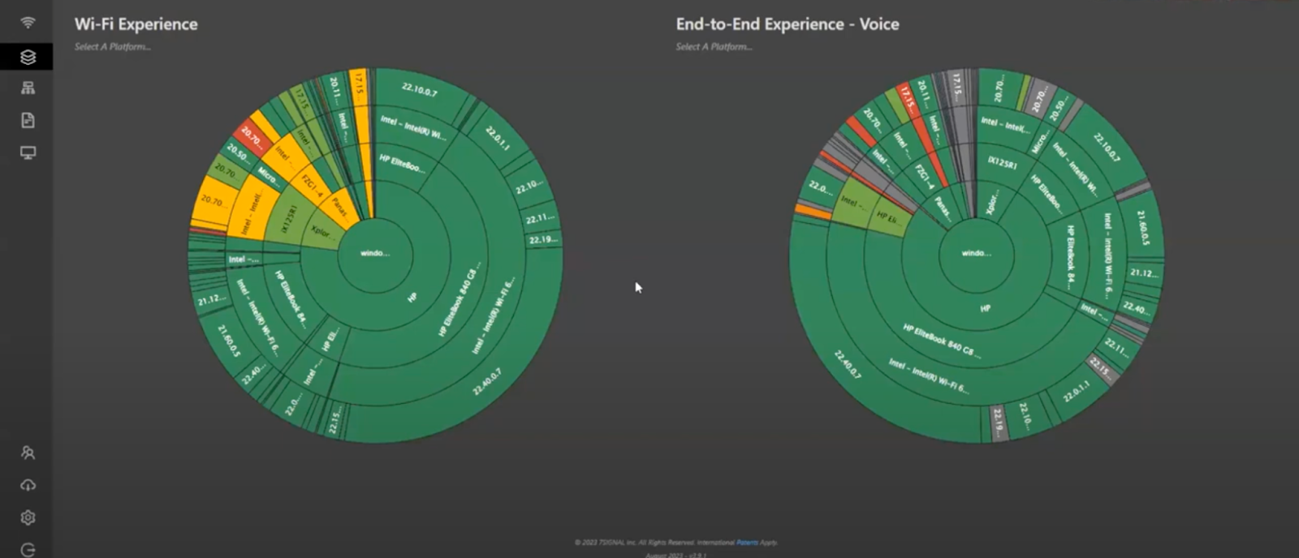Open the network hierarchy sidebar icon

pos(28,88)
